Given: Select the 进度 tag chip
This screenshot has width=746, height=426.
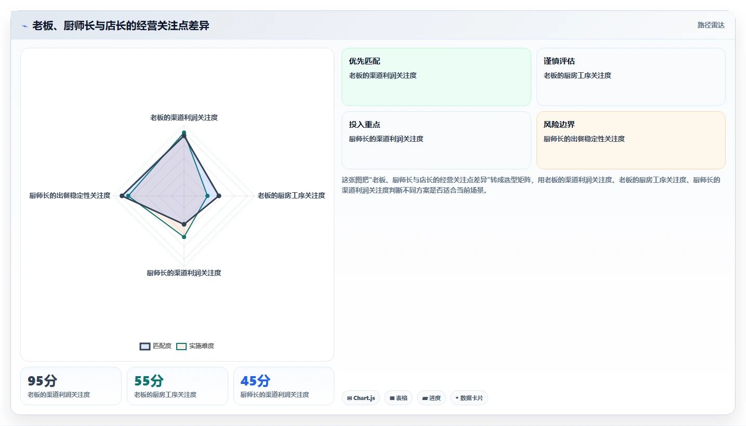Looking at the screenshot, I should 431,398.
